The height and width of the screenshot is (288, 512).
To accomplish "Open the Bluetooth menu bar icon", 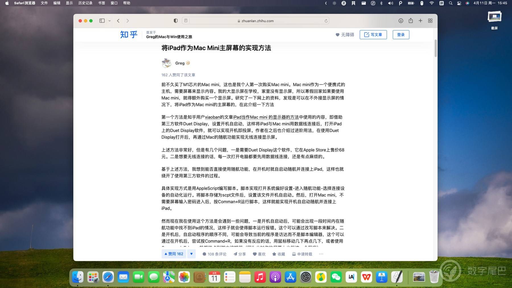I will [x=381, y=3].
